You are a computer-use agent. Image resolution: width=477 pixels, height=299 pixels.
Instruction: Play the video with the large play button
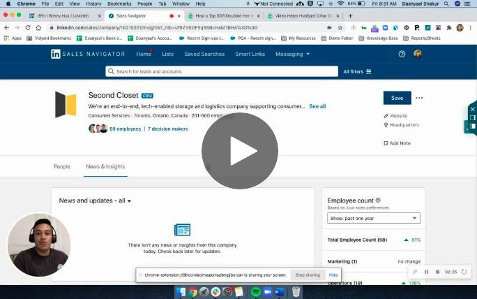[x=240, y=151]
